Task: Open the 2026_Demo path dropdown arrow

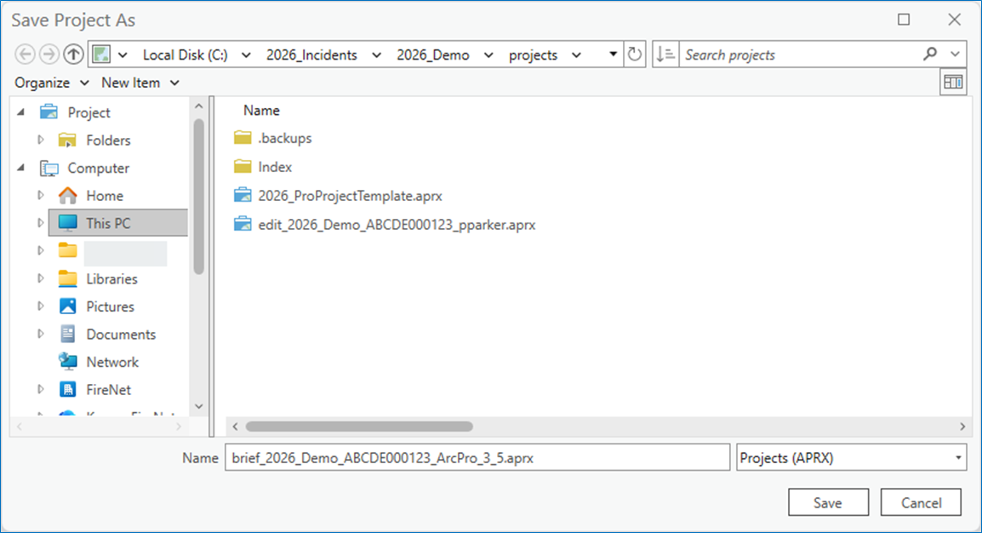Action: point(488,54)
